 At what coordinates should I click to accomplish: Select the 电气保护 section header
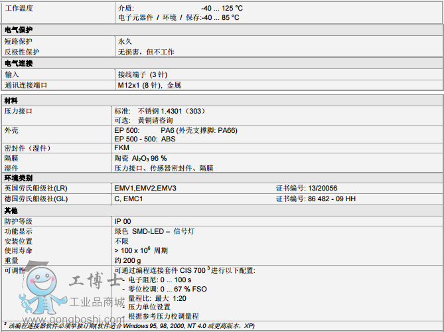[x=18, y=30]
